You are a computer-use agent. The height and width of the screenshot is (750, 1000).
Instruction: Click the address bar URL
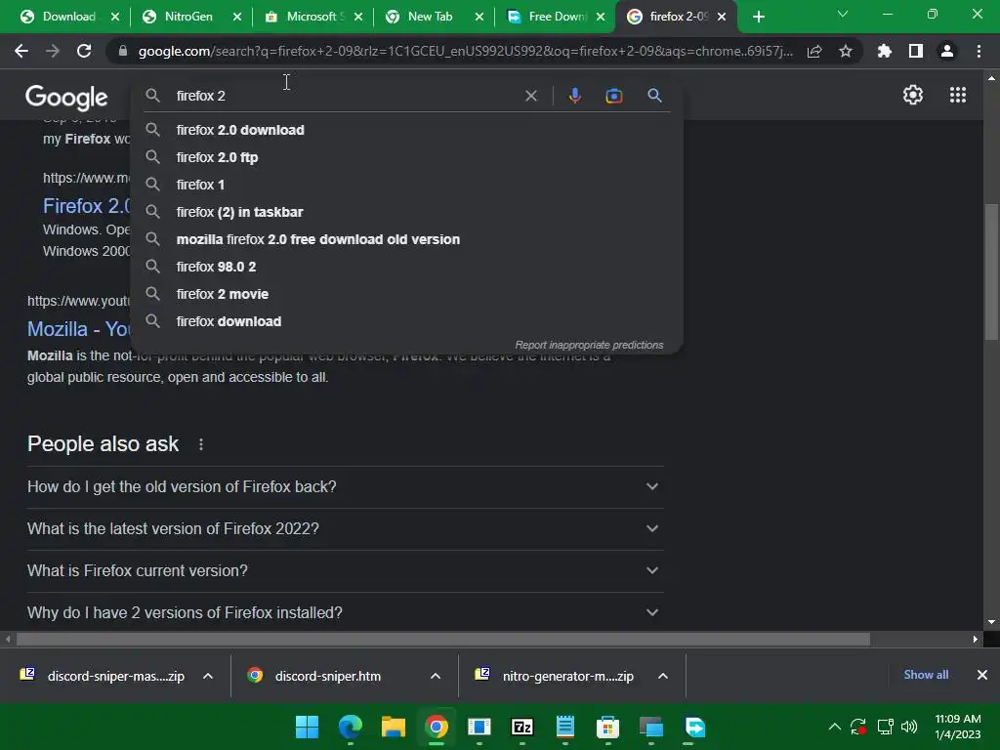(466, 51)
